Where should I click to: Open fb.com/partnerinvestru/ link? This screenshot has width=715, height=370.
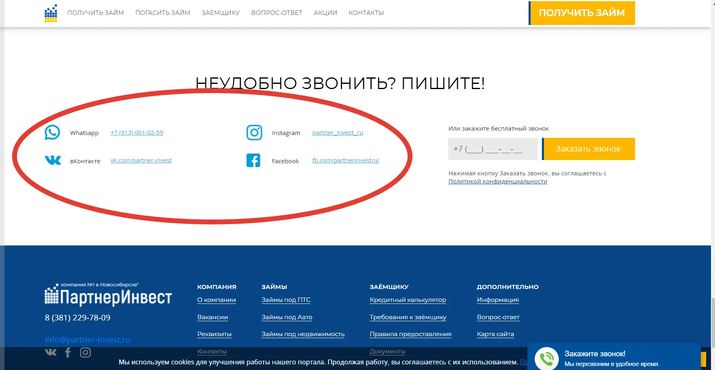click(x=346, y=160)
